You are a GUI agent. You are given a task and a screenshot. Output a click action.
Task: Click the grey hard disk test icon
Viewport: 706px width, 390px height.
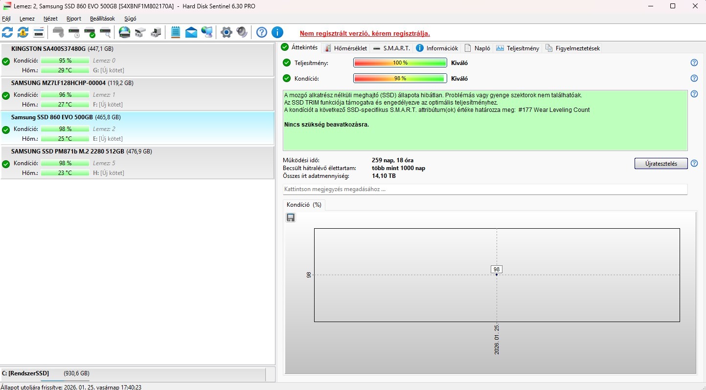point(58,33)
